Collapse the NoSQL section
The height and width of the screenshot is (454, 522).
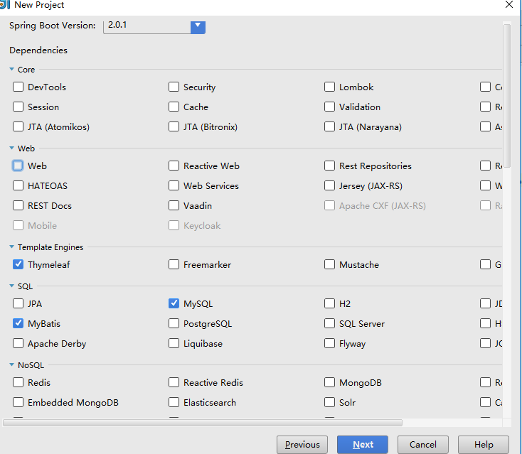(x=11, y=365)
